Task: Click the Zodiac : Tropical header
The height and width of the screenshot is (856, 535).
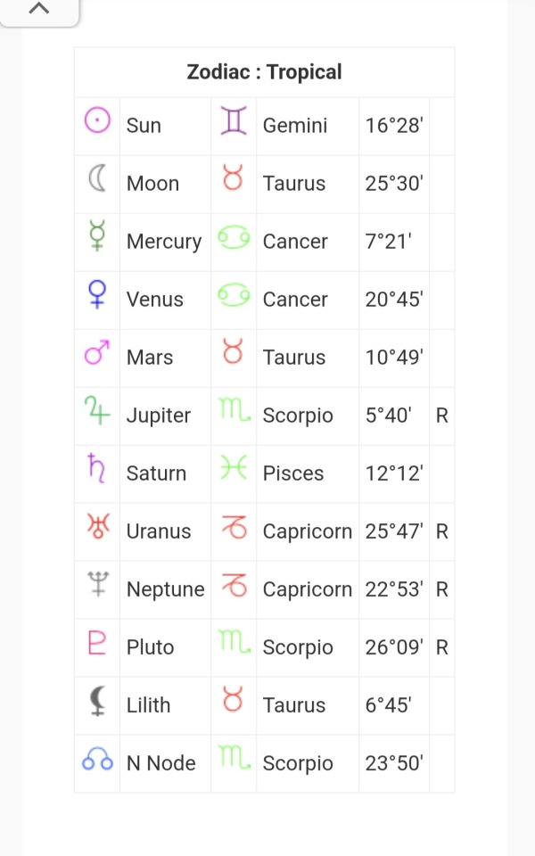Action: pos(264,72)
